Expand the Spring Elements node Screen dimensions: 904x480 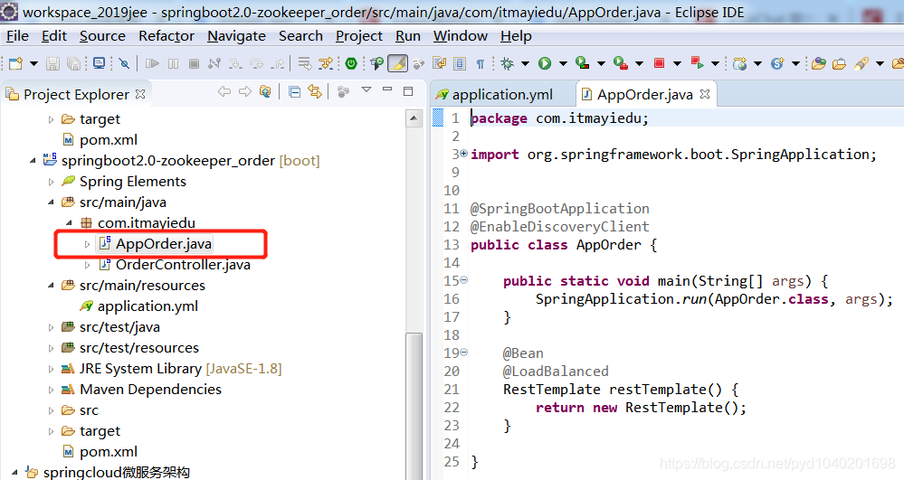(x=51, y=182)
